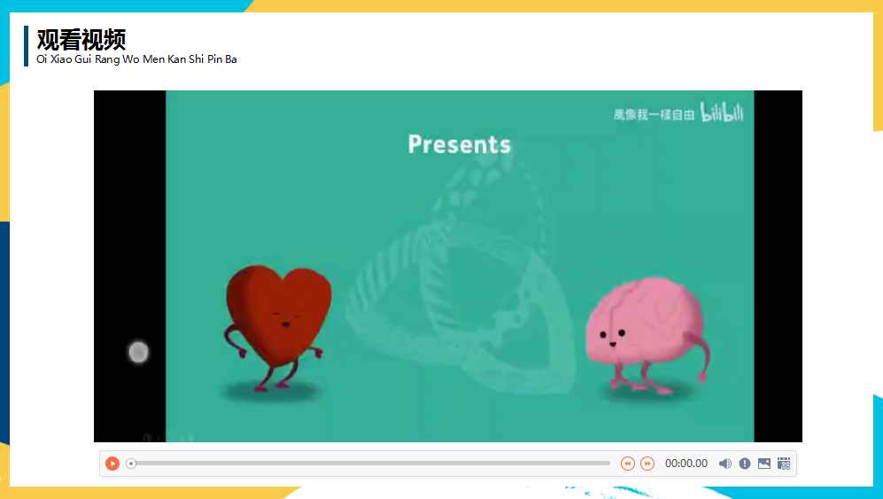Open media info via the exclamation icon

click(745, 464)
